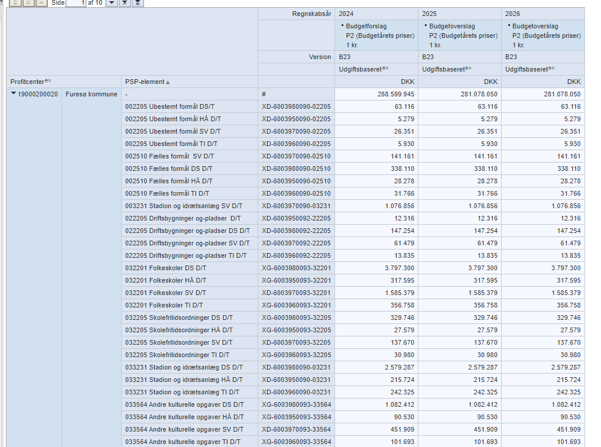
Task: Click the first page navigation arrow
Action: point(15,3)
